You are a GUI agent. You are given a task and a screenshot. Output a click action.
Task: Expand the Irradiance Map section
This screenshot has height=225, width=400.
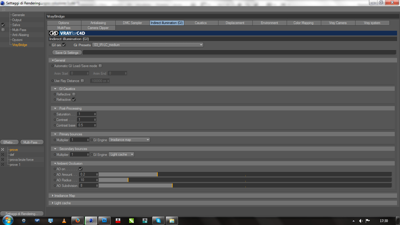65,195
